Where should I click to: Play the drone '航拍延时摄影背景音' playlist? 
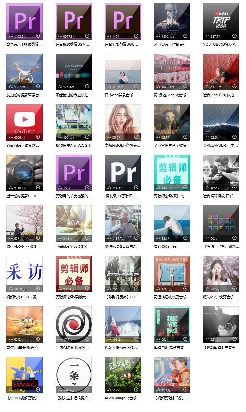click(38, 86)
